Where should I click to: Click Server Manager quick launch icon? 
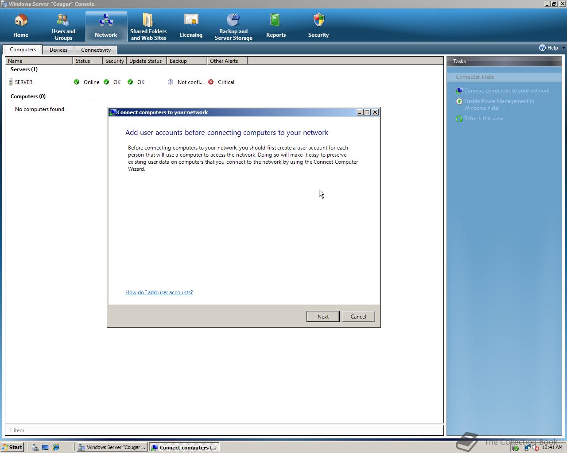(35, 447)
